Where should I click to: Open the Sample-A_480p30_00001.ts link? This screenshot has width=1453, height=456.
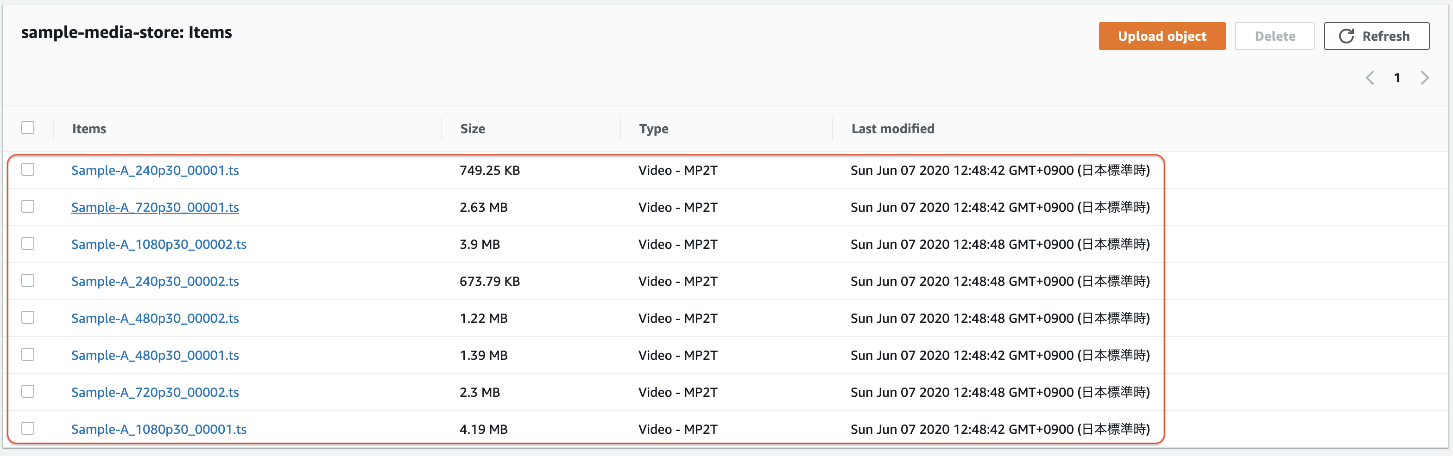[155, 355]
